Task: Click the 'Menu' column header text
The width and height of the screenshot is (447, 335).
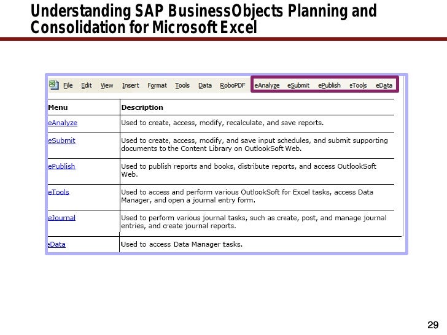Action: tap(58, 107)
